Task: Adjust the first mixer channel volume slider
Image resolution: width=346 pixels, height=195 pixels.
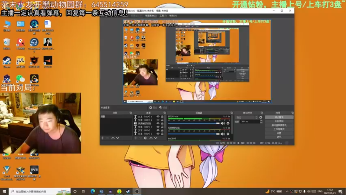Action: 194,123
